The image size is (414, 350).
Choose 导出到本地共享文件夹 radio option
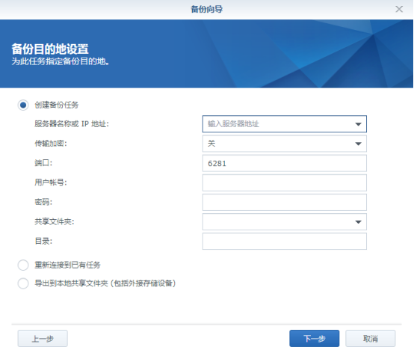[23, 283]
